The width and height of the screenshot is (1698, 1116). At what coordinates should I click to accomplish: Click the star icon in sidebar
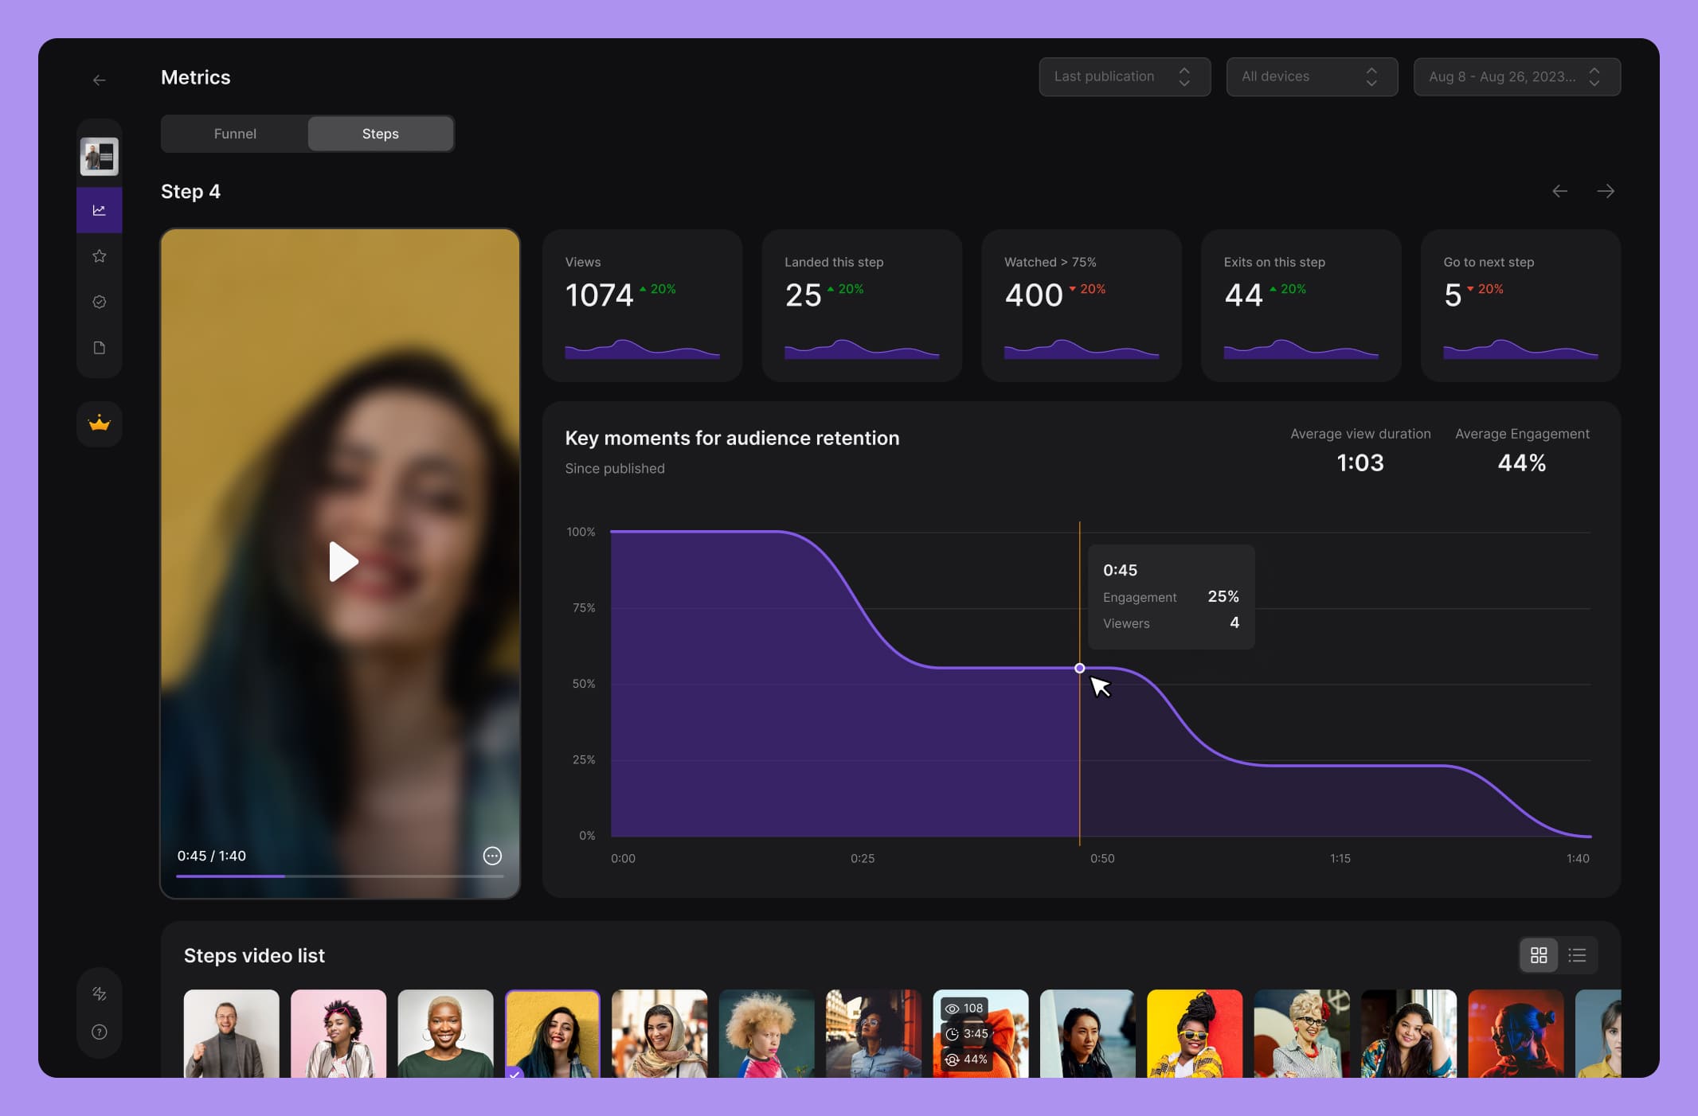tap(99, 256)
